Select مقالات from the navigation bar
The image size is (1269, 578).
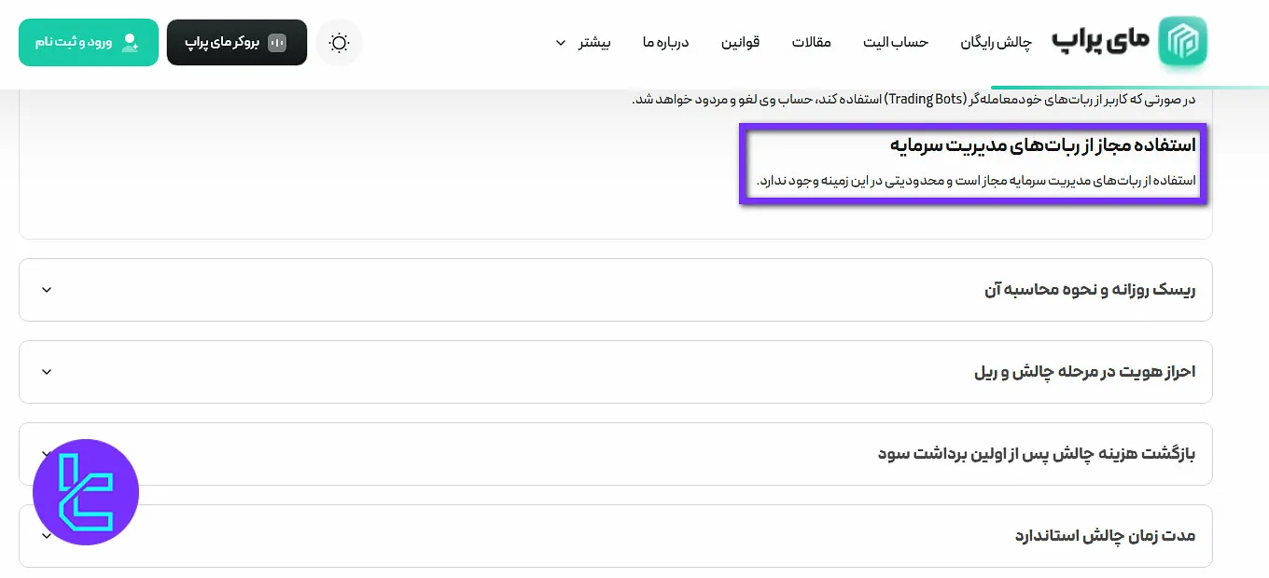click(x=811, y=42)
